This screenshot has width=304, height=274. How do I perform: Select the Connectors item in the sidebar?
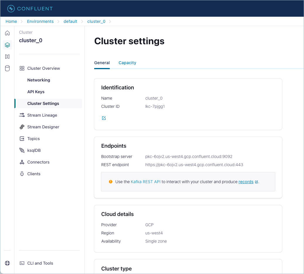(x=38, y=162)
